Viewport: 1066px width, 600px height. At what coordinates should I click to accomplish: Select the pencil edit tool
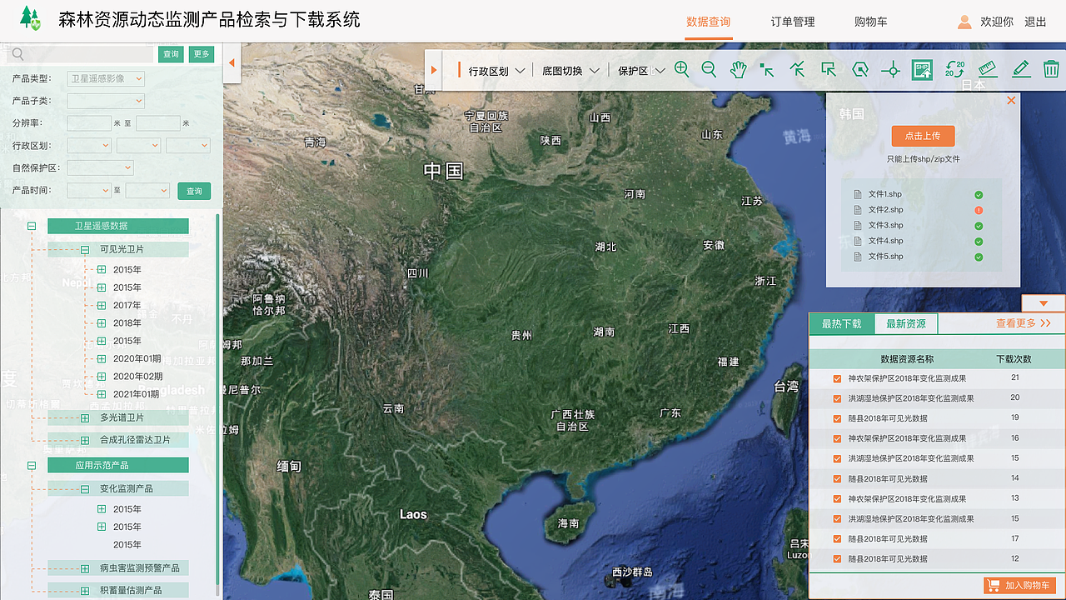click(x=1021, y=70)
